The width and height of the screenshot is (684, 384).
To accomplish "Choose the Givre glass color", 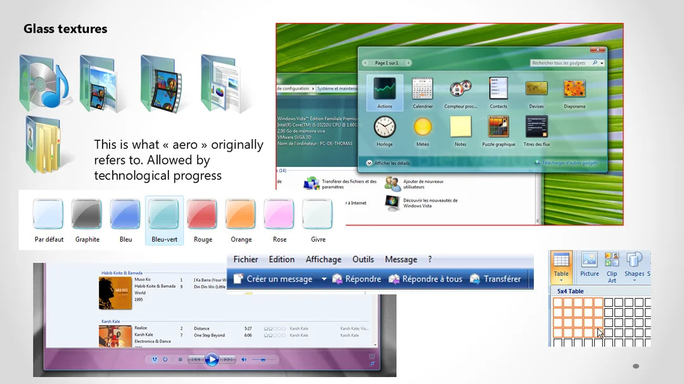I will (317, 221).
